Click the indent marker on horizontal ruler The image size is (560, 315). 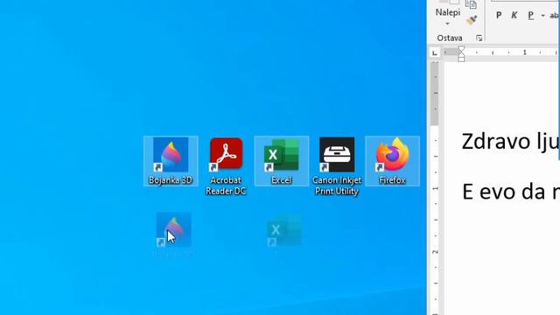point(461,53)
